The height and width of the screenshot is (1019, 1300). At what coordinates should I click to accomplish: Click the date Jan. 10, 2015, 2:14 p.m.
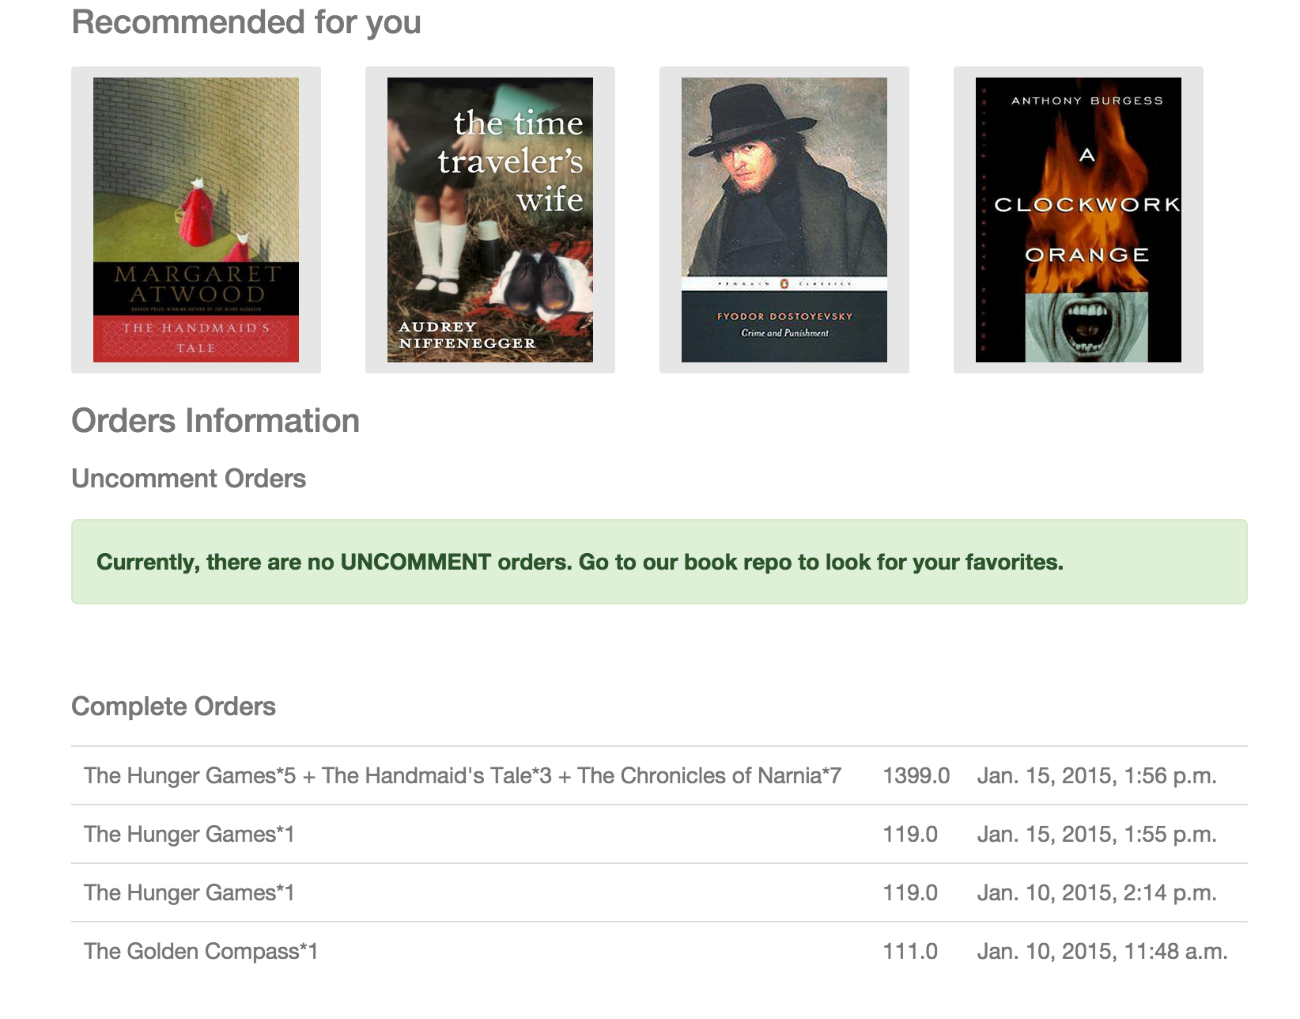click(1097, 892)
